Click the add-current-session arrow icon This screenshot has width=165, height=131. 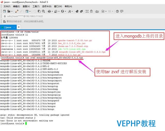pyautogui.click(x=4, y=22)
